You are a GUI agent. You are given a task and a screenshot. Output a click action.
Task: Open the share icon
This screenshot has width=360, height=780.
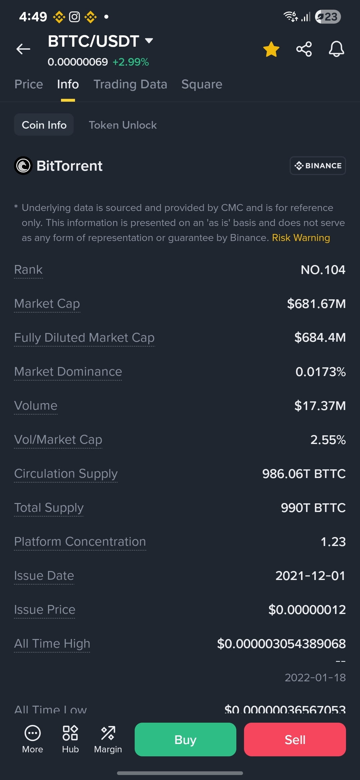point(304,49)
